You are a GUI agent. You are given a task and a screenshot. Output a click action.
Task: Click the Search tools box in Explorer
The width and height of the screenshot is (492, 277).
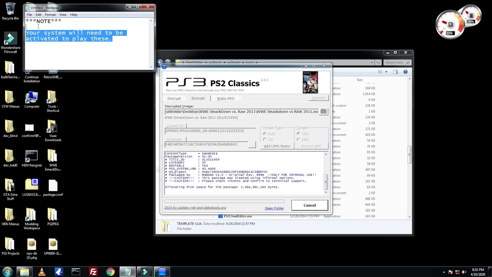397,62
